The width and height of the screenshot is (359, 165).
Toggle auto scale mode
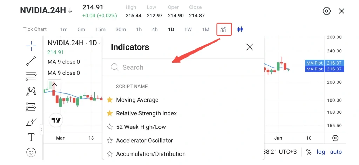(336, 152)
